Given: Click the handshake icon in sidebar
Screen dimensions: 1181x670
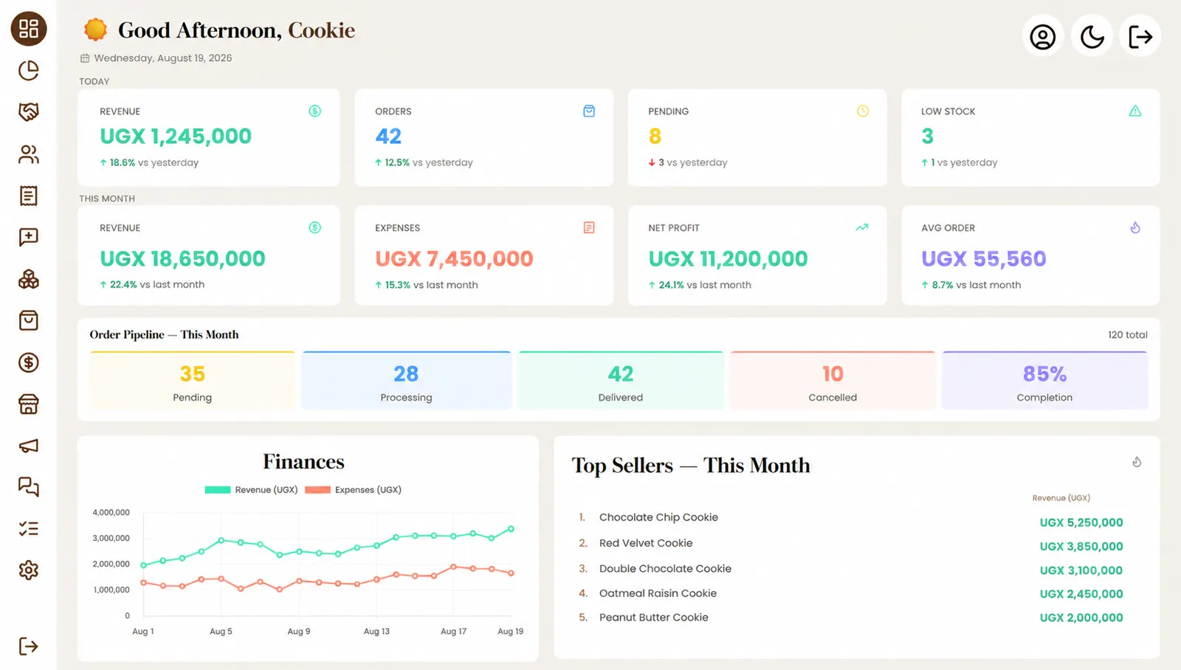Looking at the screenshot, I should (x=29, y=112).
